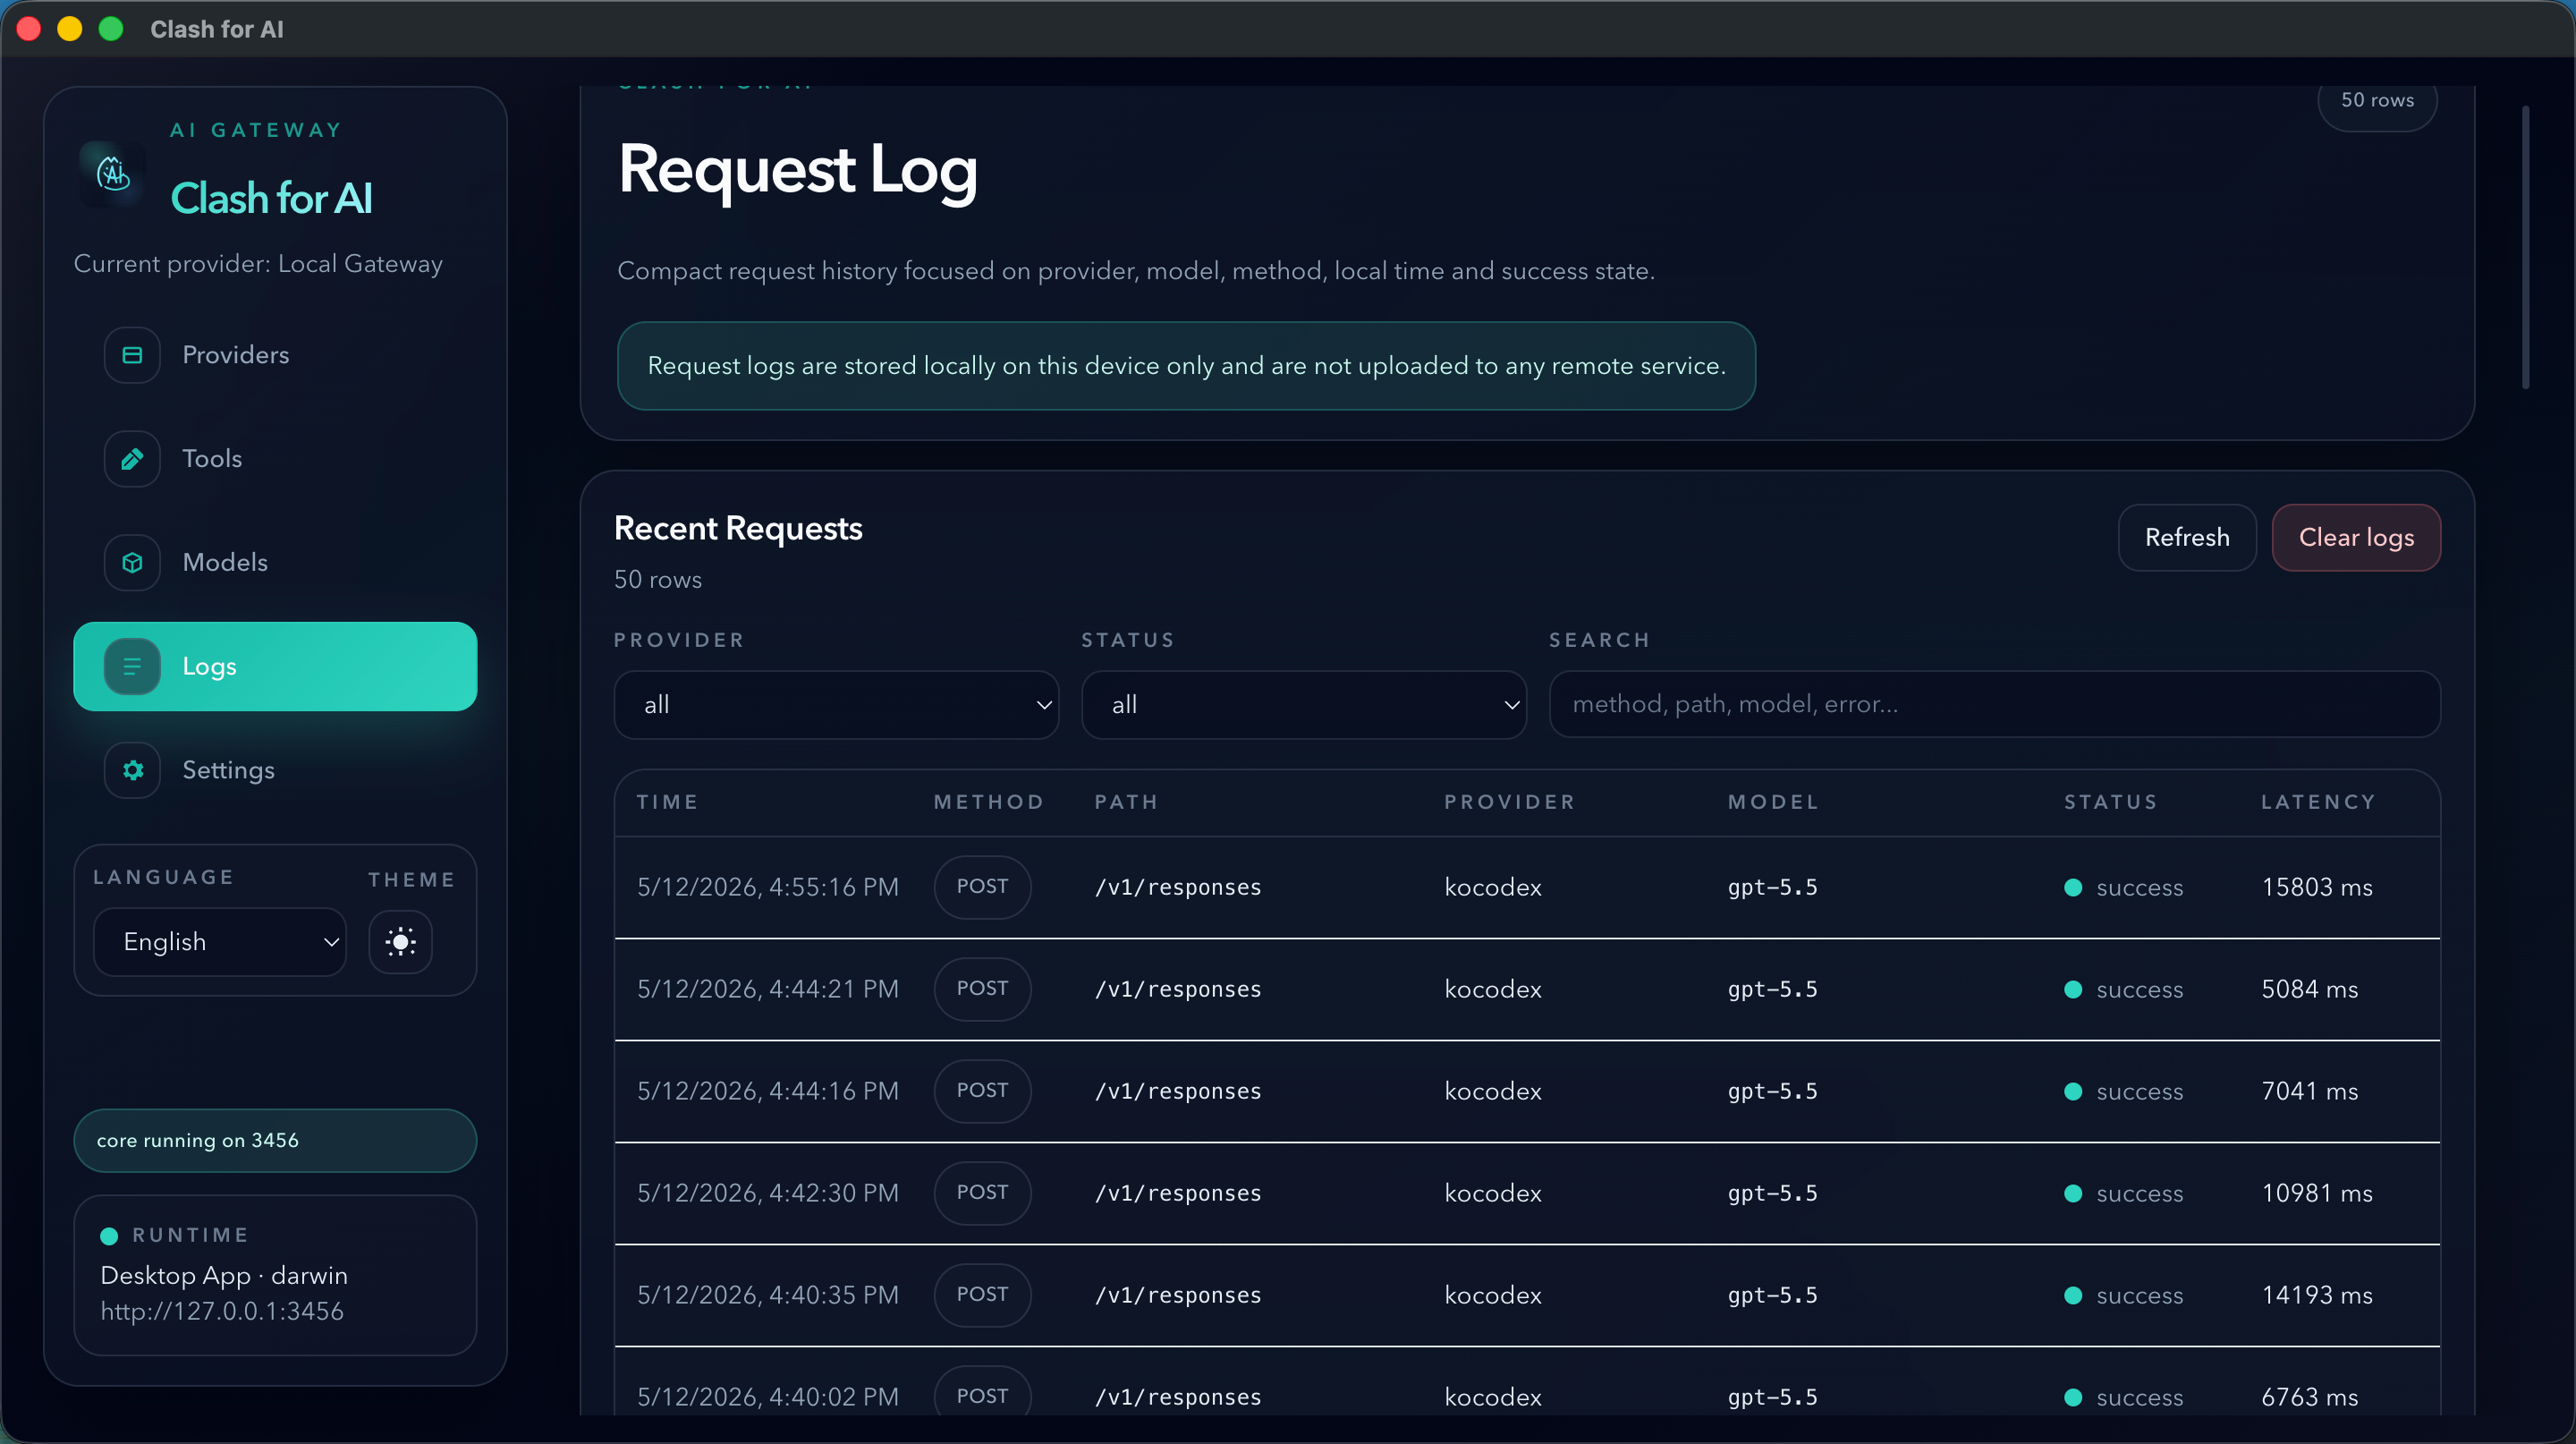
Task: Click the Logs list icon
Action: pyautogui.click(x=132, y=667)
